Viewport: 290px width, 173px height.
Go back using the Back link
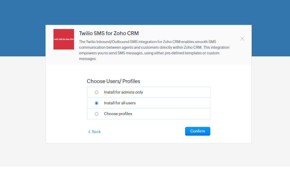96,132
